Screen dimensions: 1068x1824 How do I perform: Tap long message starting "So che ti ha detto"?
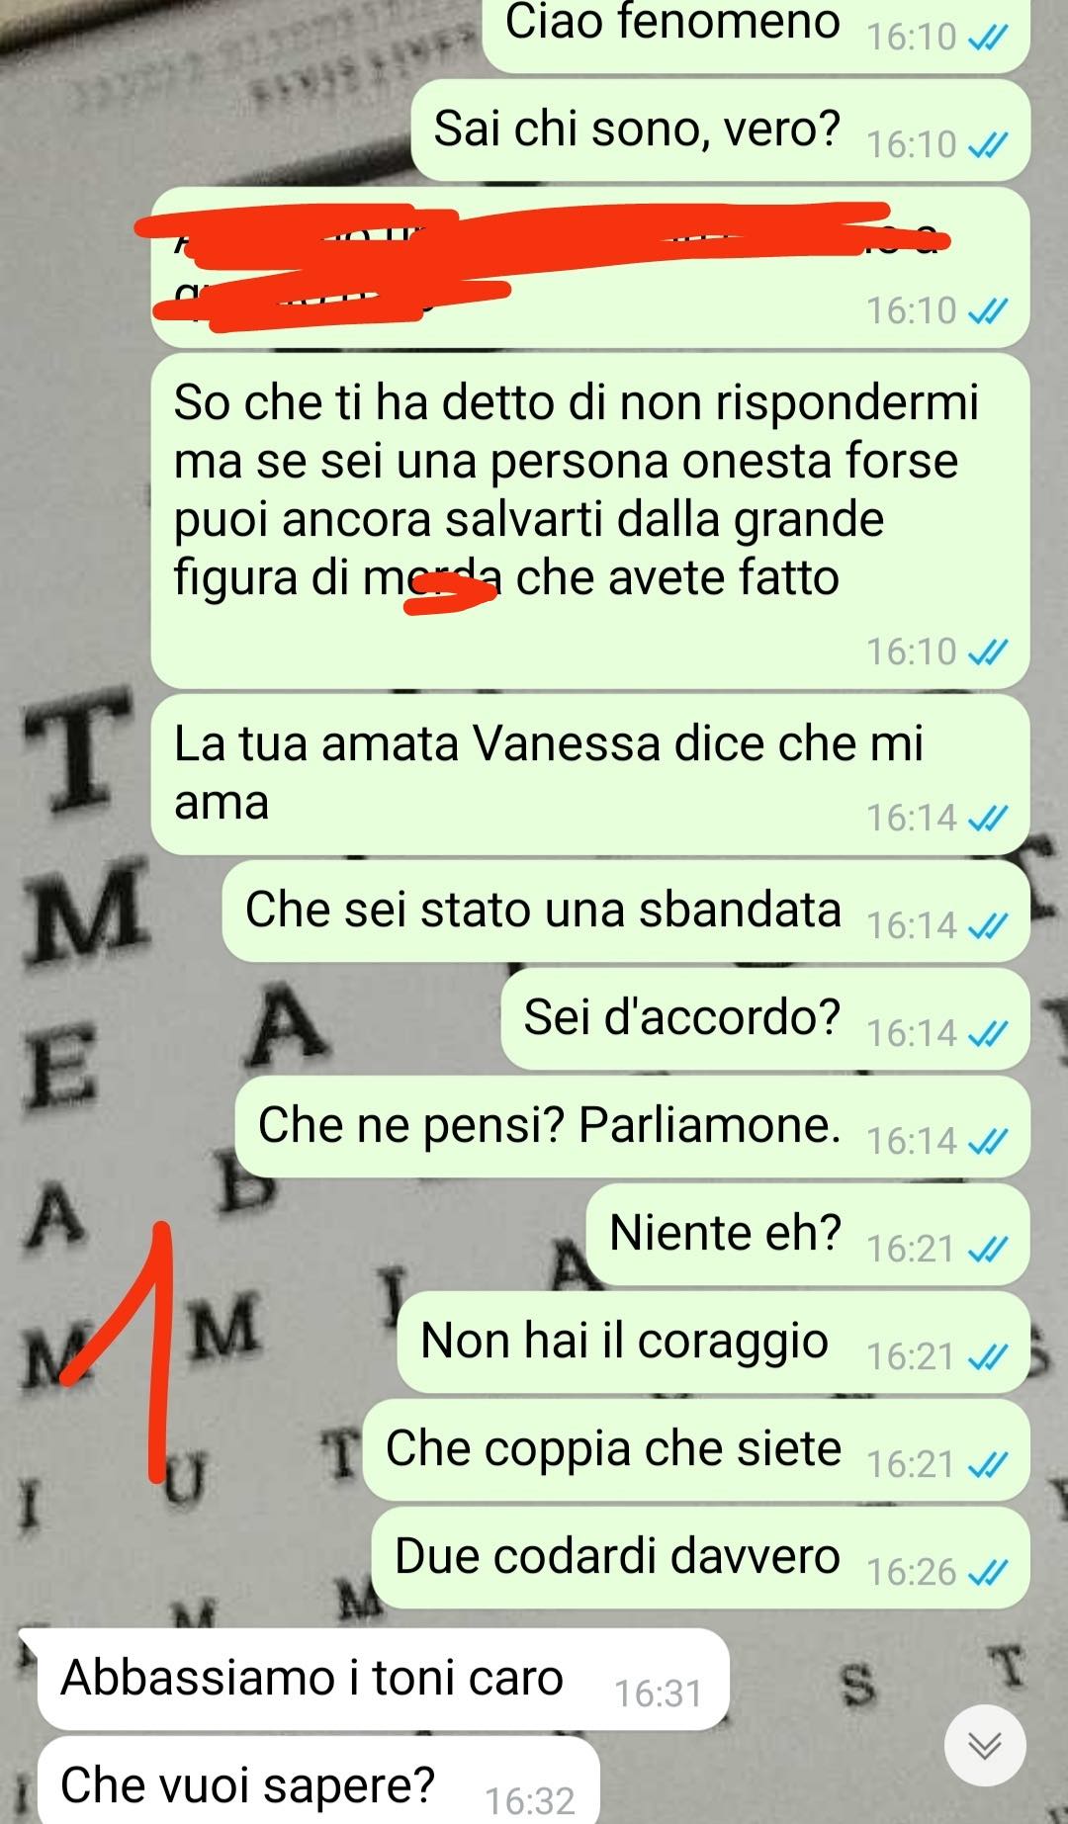[590, 521]
